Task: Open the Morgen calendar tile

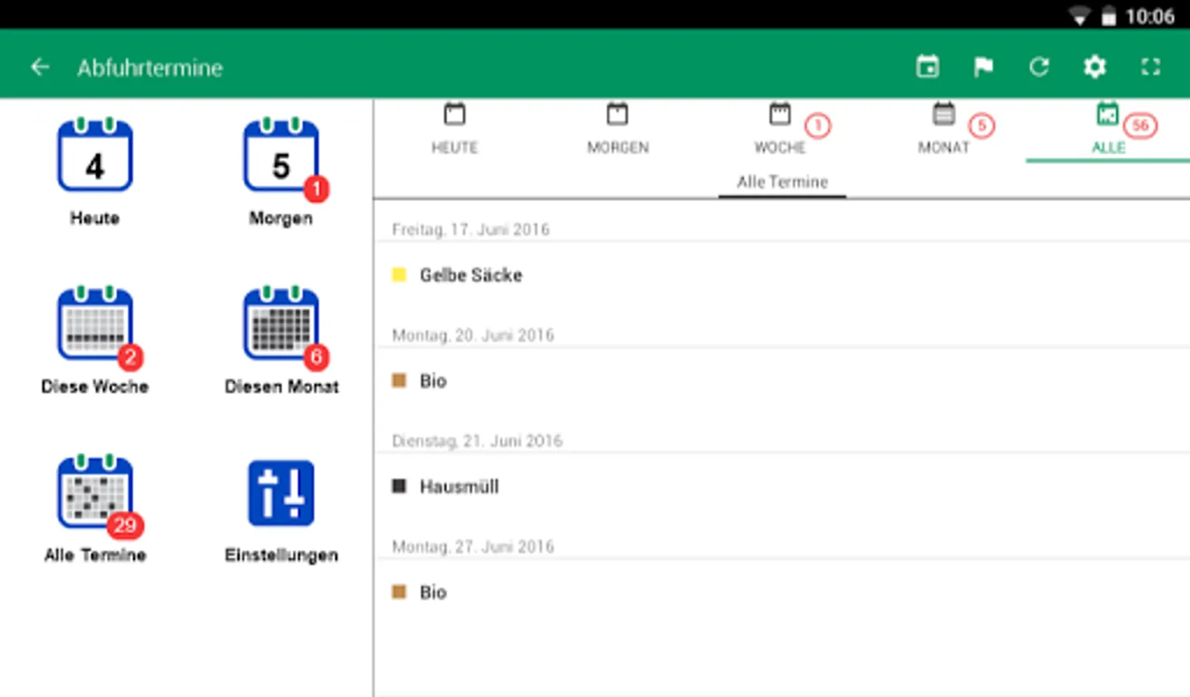Action: (x=282, y=172)
